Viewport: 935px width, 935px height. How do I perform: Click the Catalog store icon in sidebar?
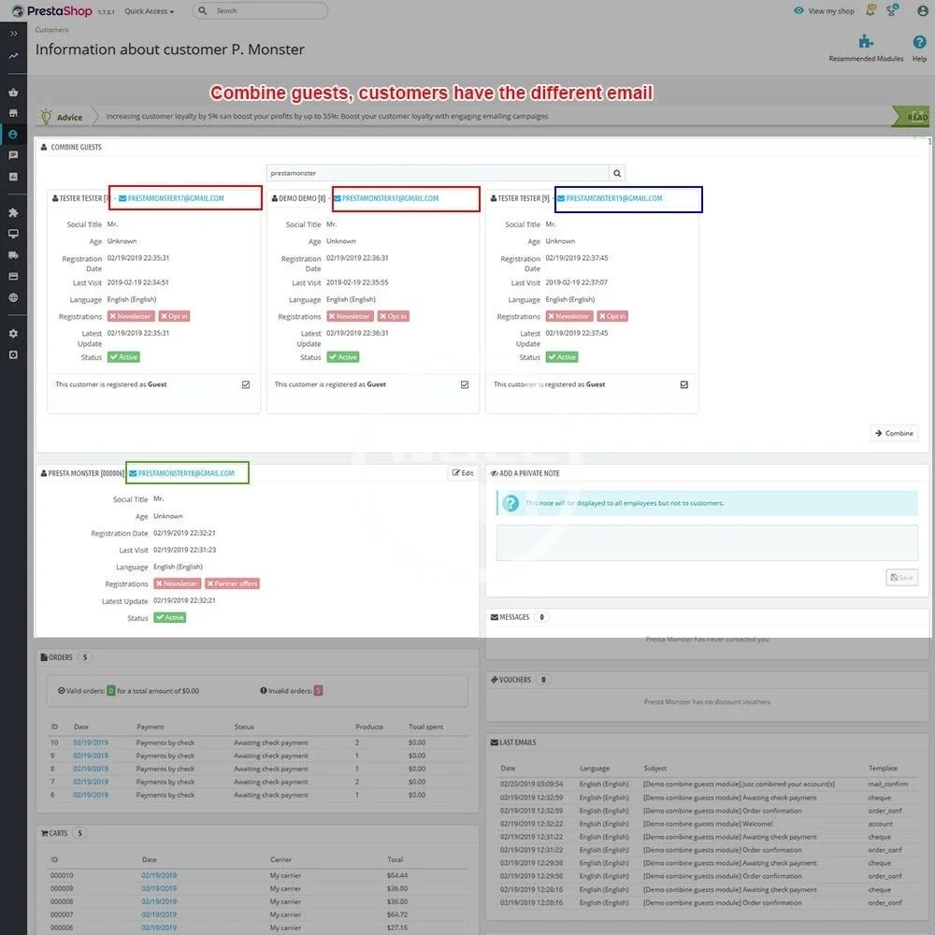coord(13,113)
